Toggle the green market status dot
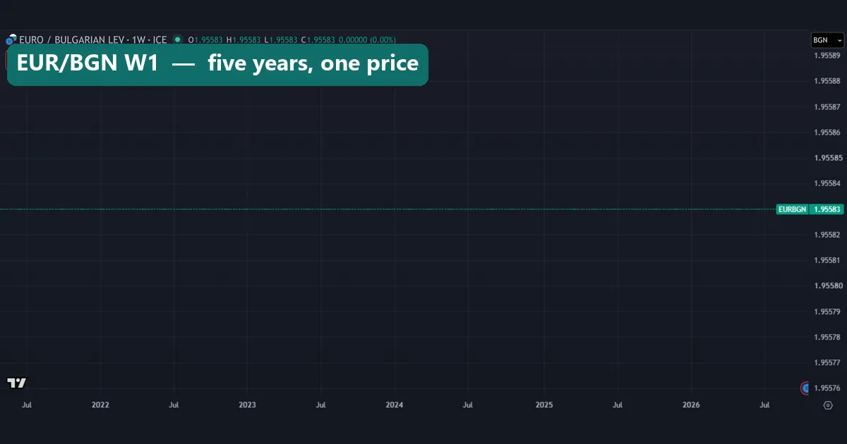Image resolution: width=847 pixels, height=444 pixels. point(178,39)
